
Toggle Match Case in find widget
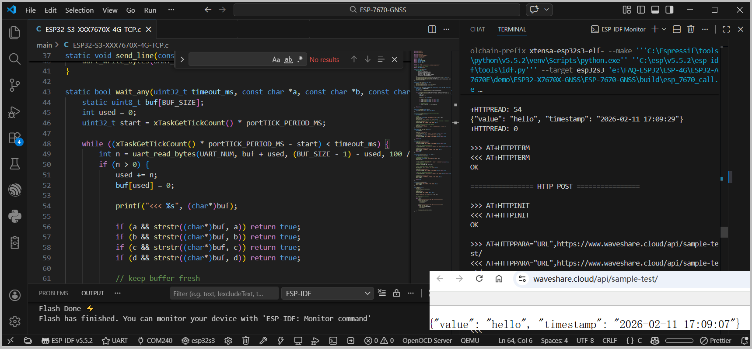coord(276,59)
